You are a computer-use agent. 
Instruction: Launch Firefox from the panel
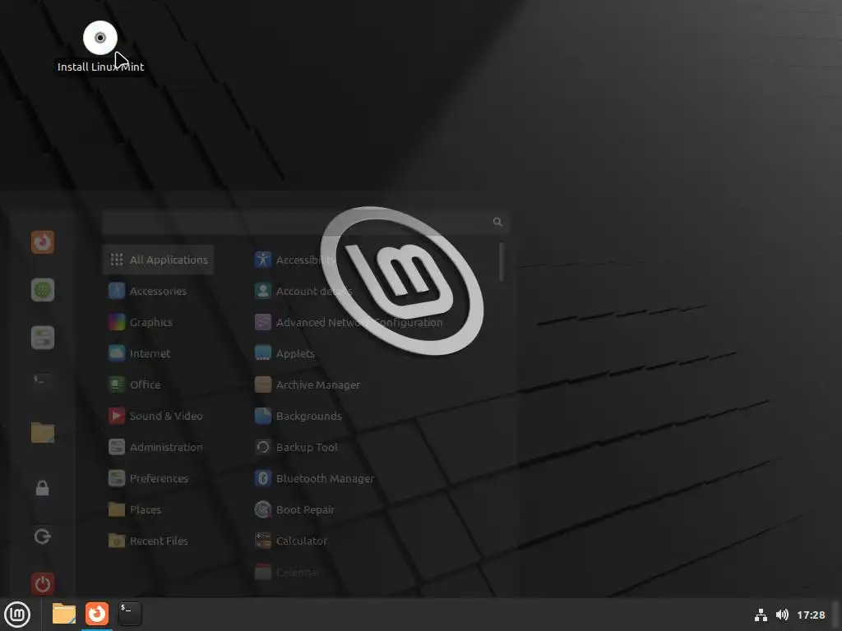coord(97,614)
